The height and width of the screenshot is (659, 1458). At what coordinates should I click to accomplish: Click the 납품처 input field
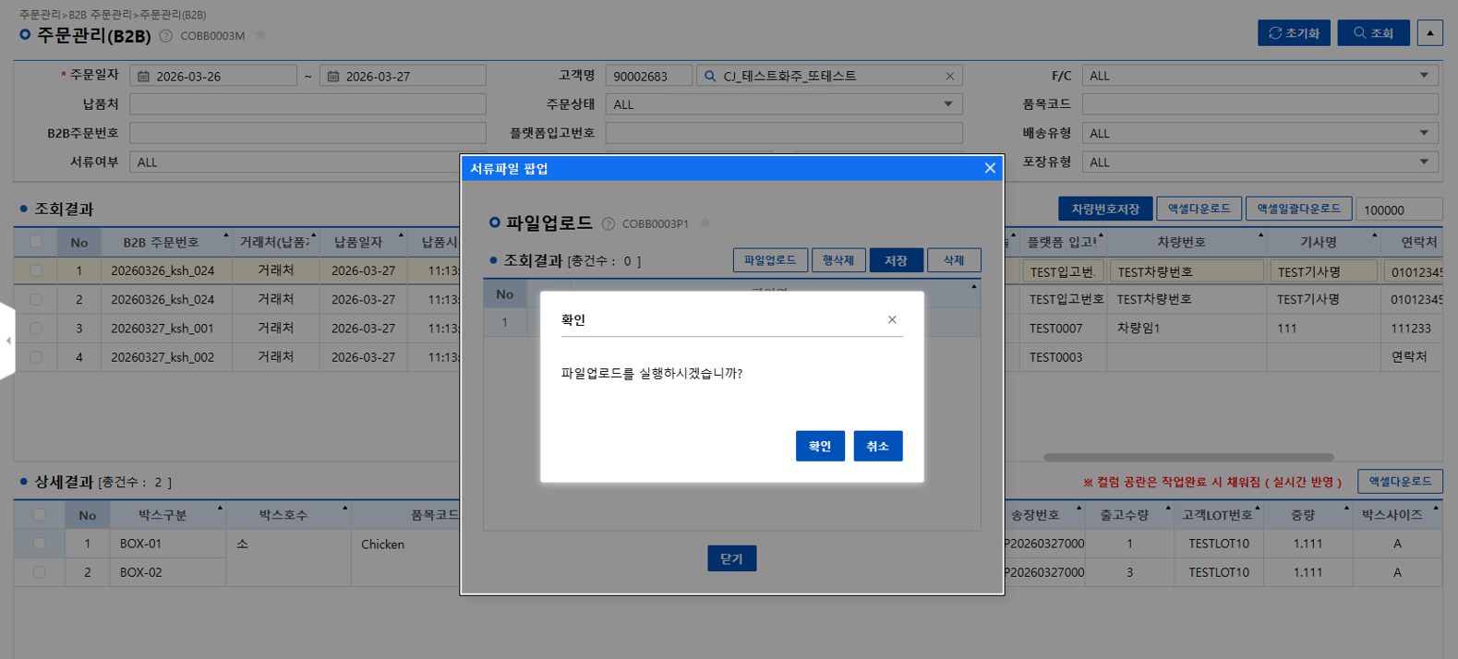pos(307,104)
